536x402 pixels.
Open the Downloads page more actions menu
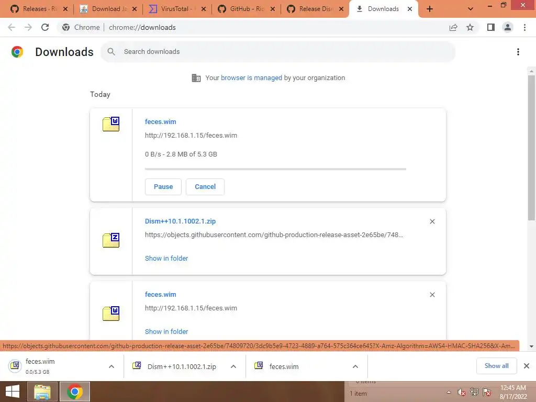click(518, 52)
